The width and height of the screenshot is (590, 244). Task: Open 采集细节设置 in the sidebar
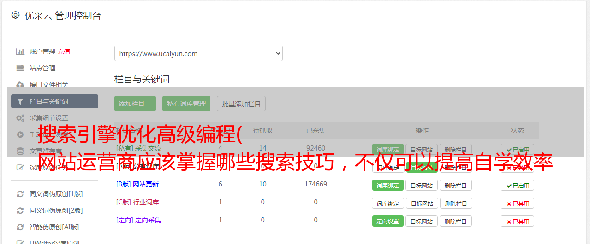[49, 118]
